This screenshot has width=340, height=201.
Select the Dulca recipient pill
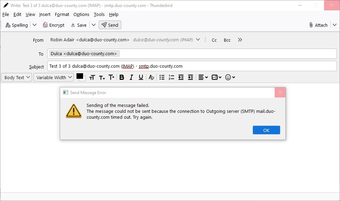click(84, 54)
